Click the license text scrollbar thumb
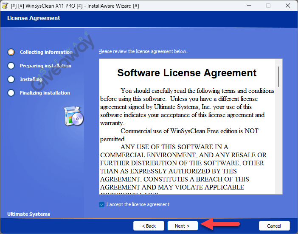 (x=278, y=76)
